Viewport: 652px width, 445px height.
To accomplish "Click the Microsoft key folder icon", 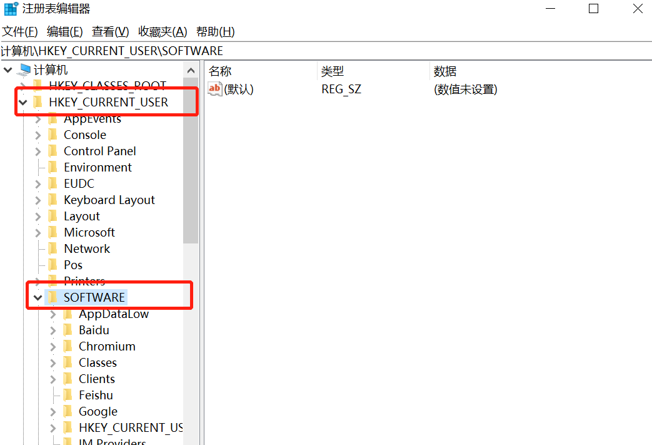I will click(53, 232).
